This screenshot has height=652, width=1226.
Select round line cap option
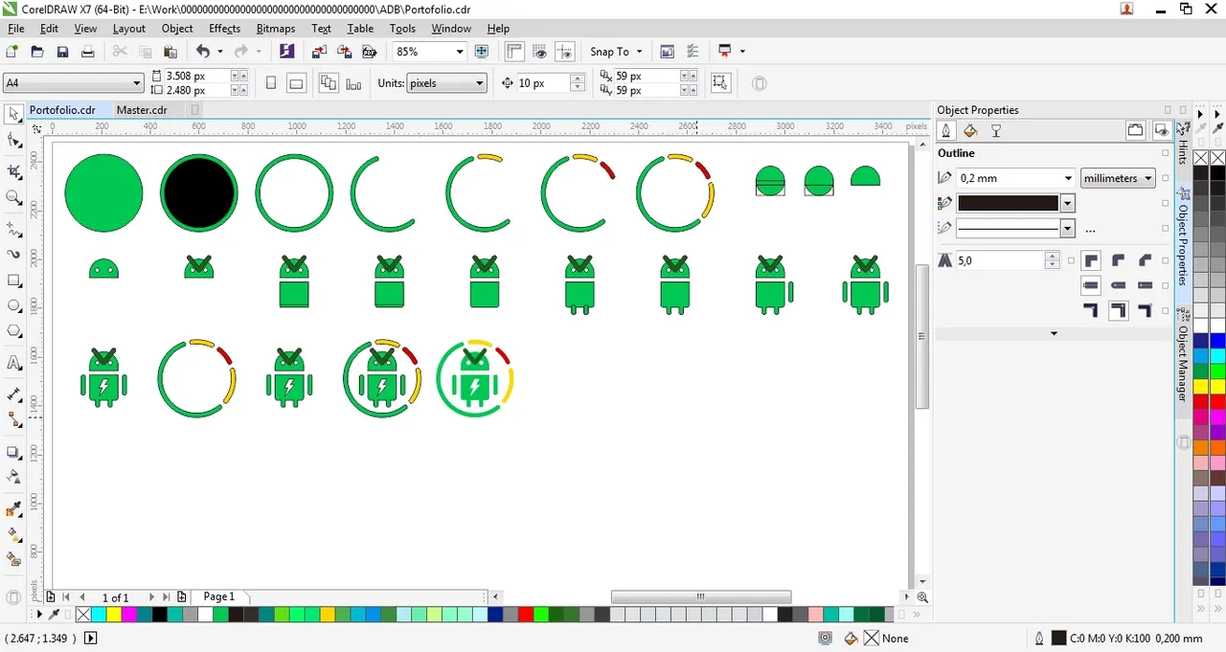[1118, 285]
